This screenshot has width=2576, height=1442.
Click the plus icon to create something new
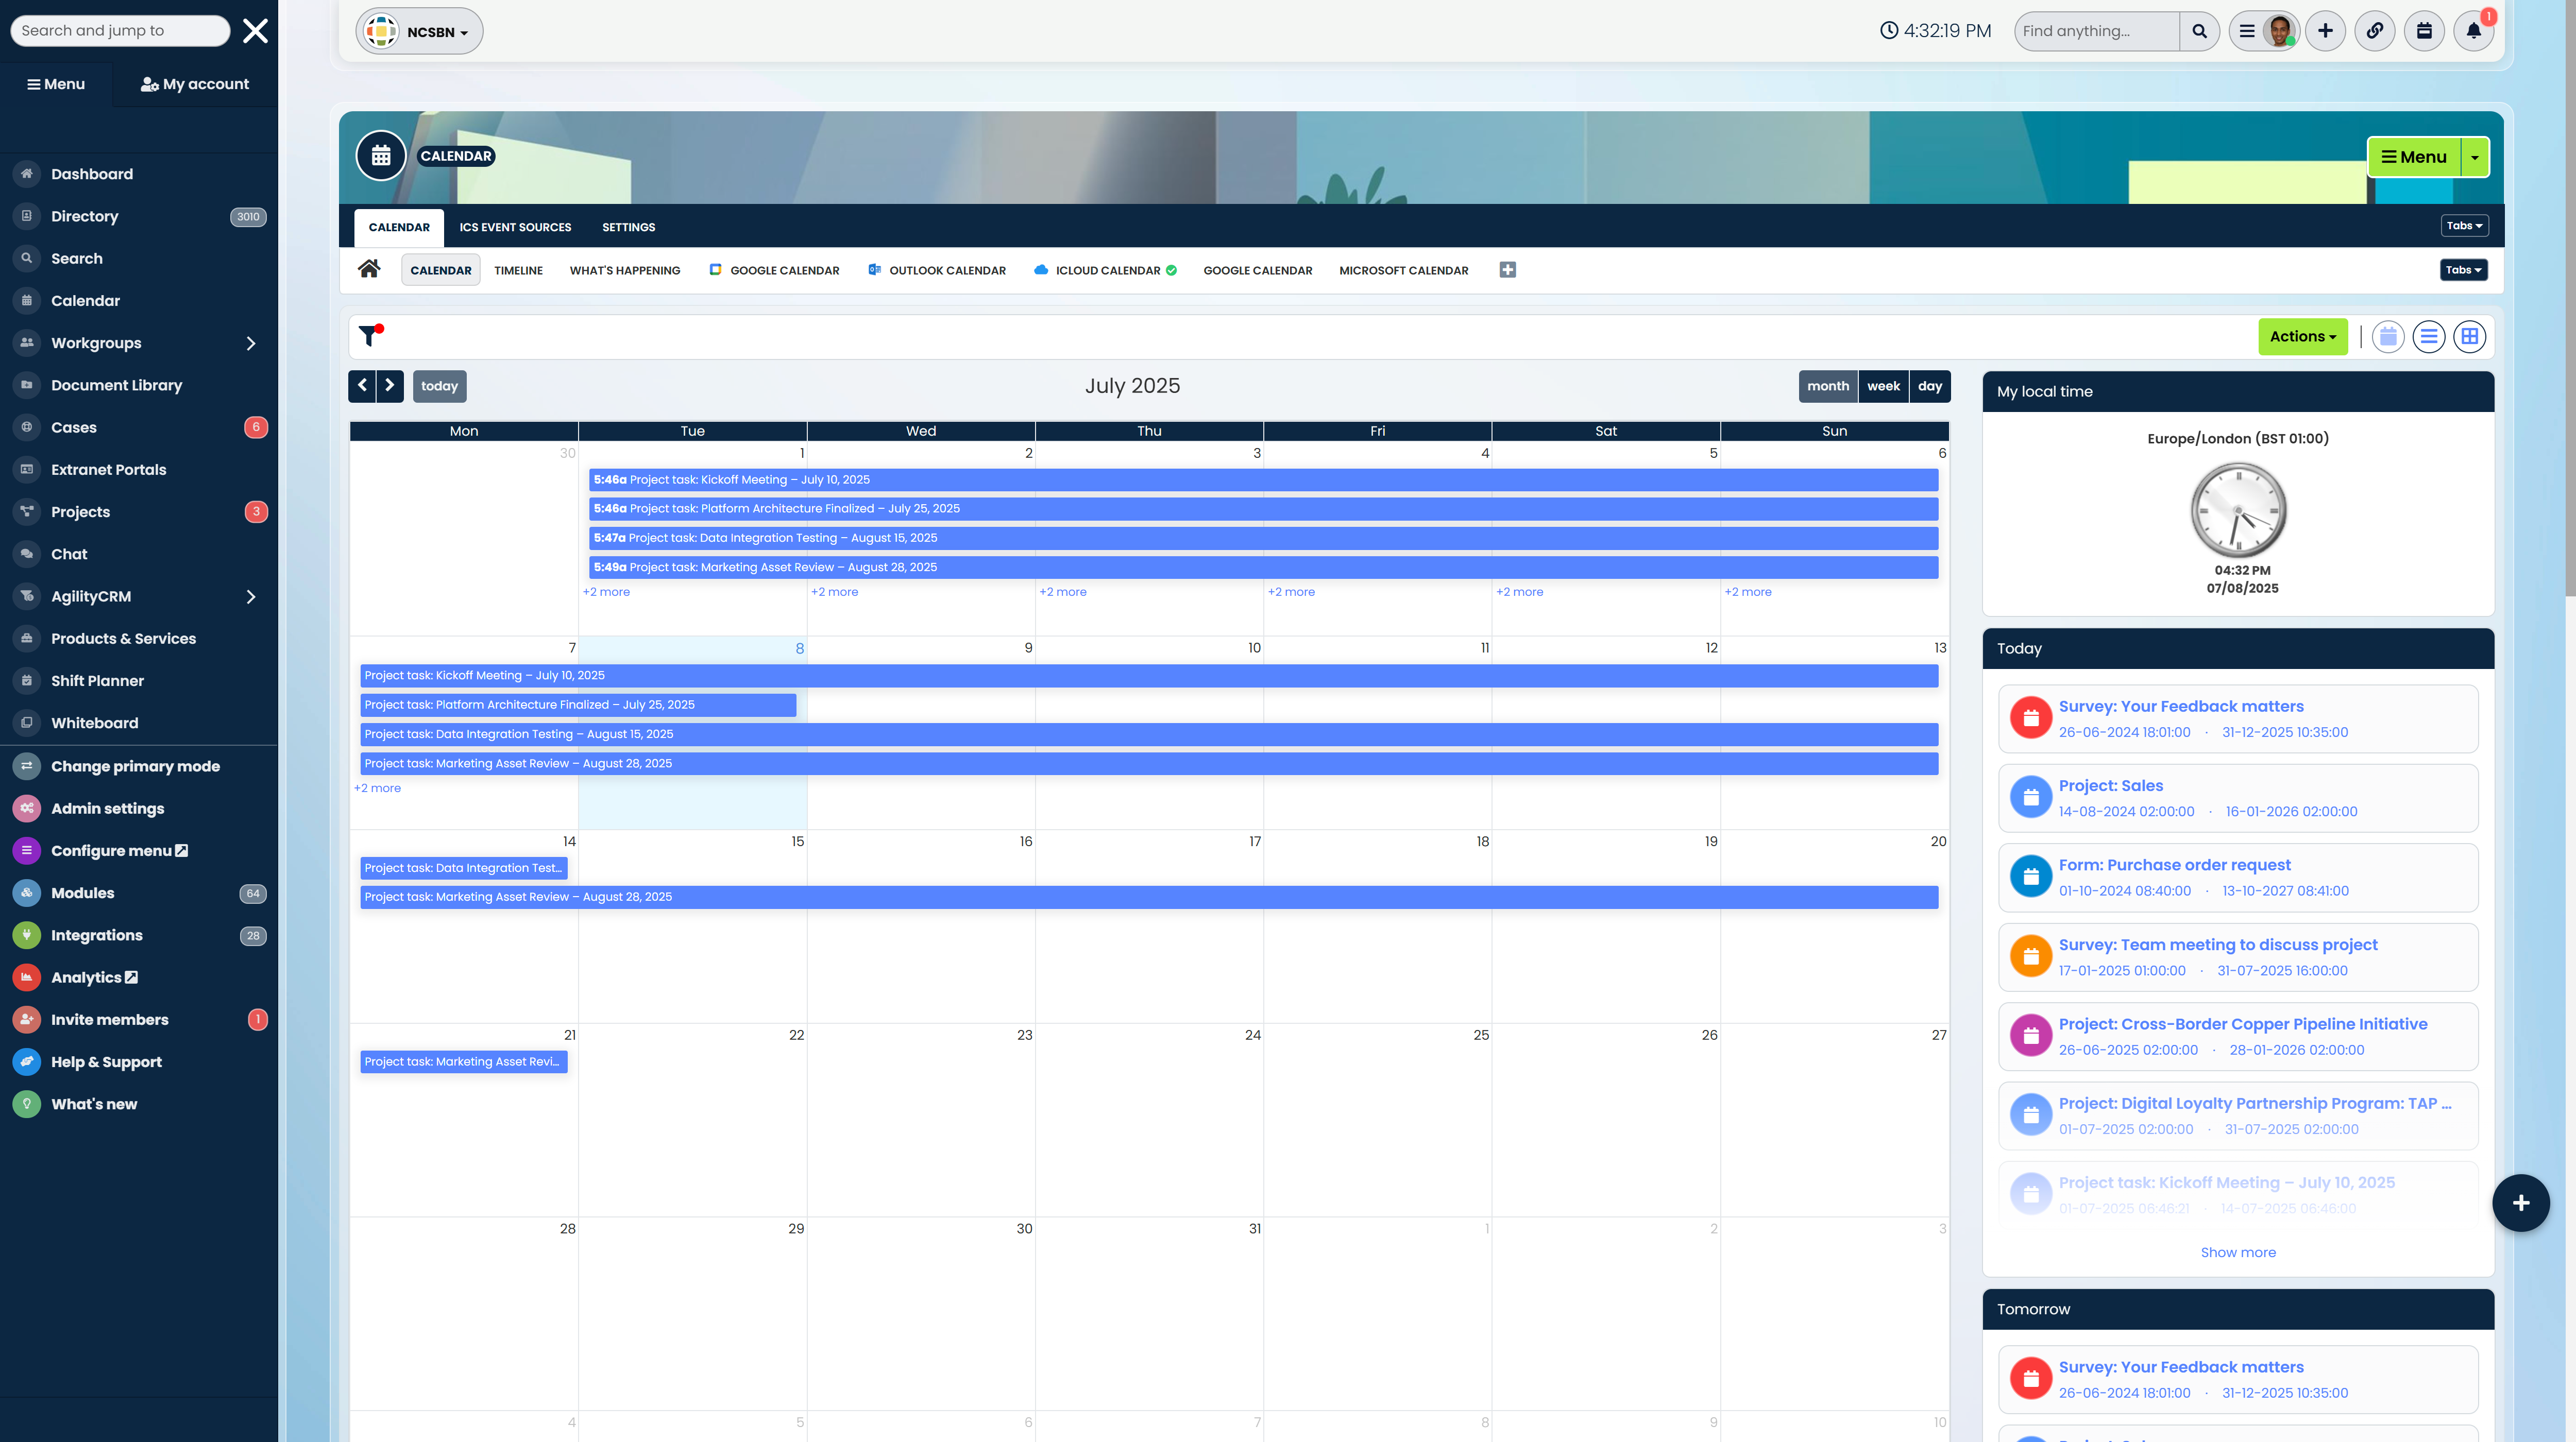coord(2325,31)
